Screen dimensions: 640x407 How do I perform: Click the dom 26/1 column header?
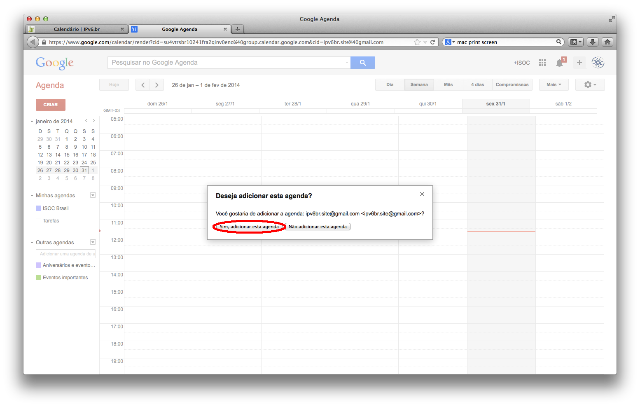pyautogui.click(x=158, y=104)
